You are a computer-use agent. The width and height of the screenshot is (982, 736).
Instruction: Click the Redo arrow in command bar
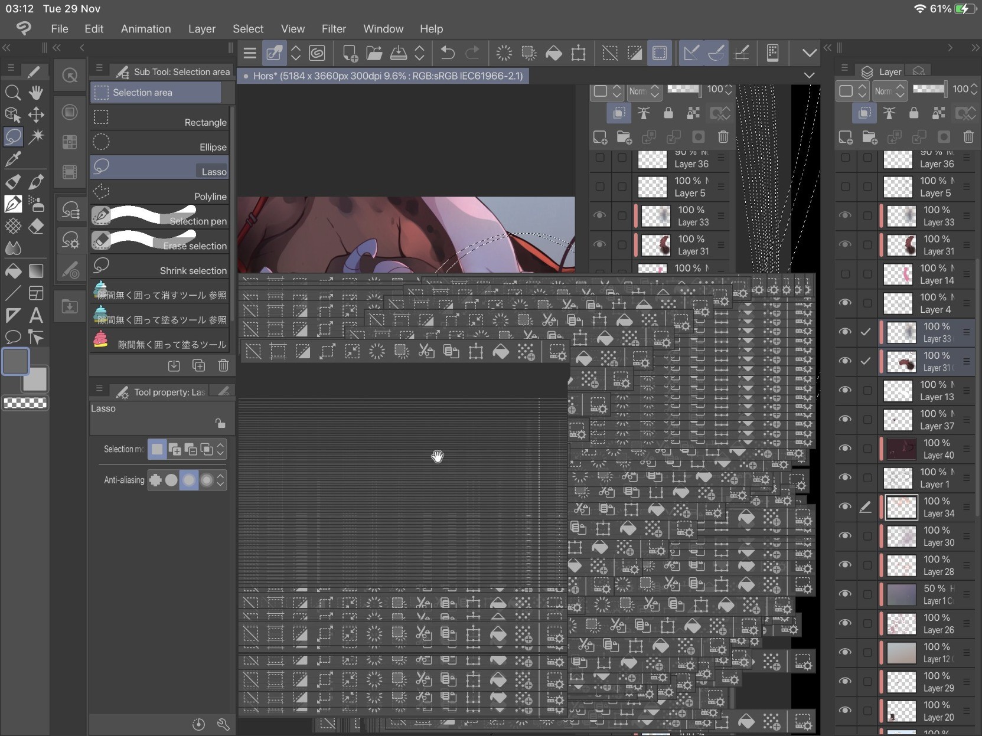coord(472,53)
